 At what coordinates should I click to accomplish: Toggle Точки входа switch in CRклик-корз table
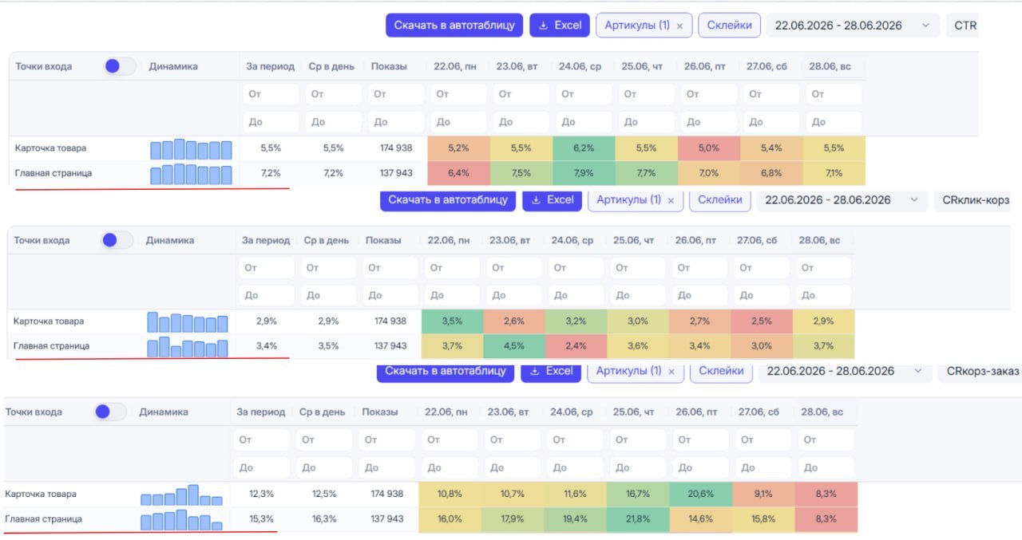tap(117, 240)
